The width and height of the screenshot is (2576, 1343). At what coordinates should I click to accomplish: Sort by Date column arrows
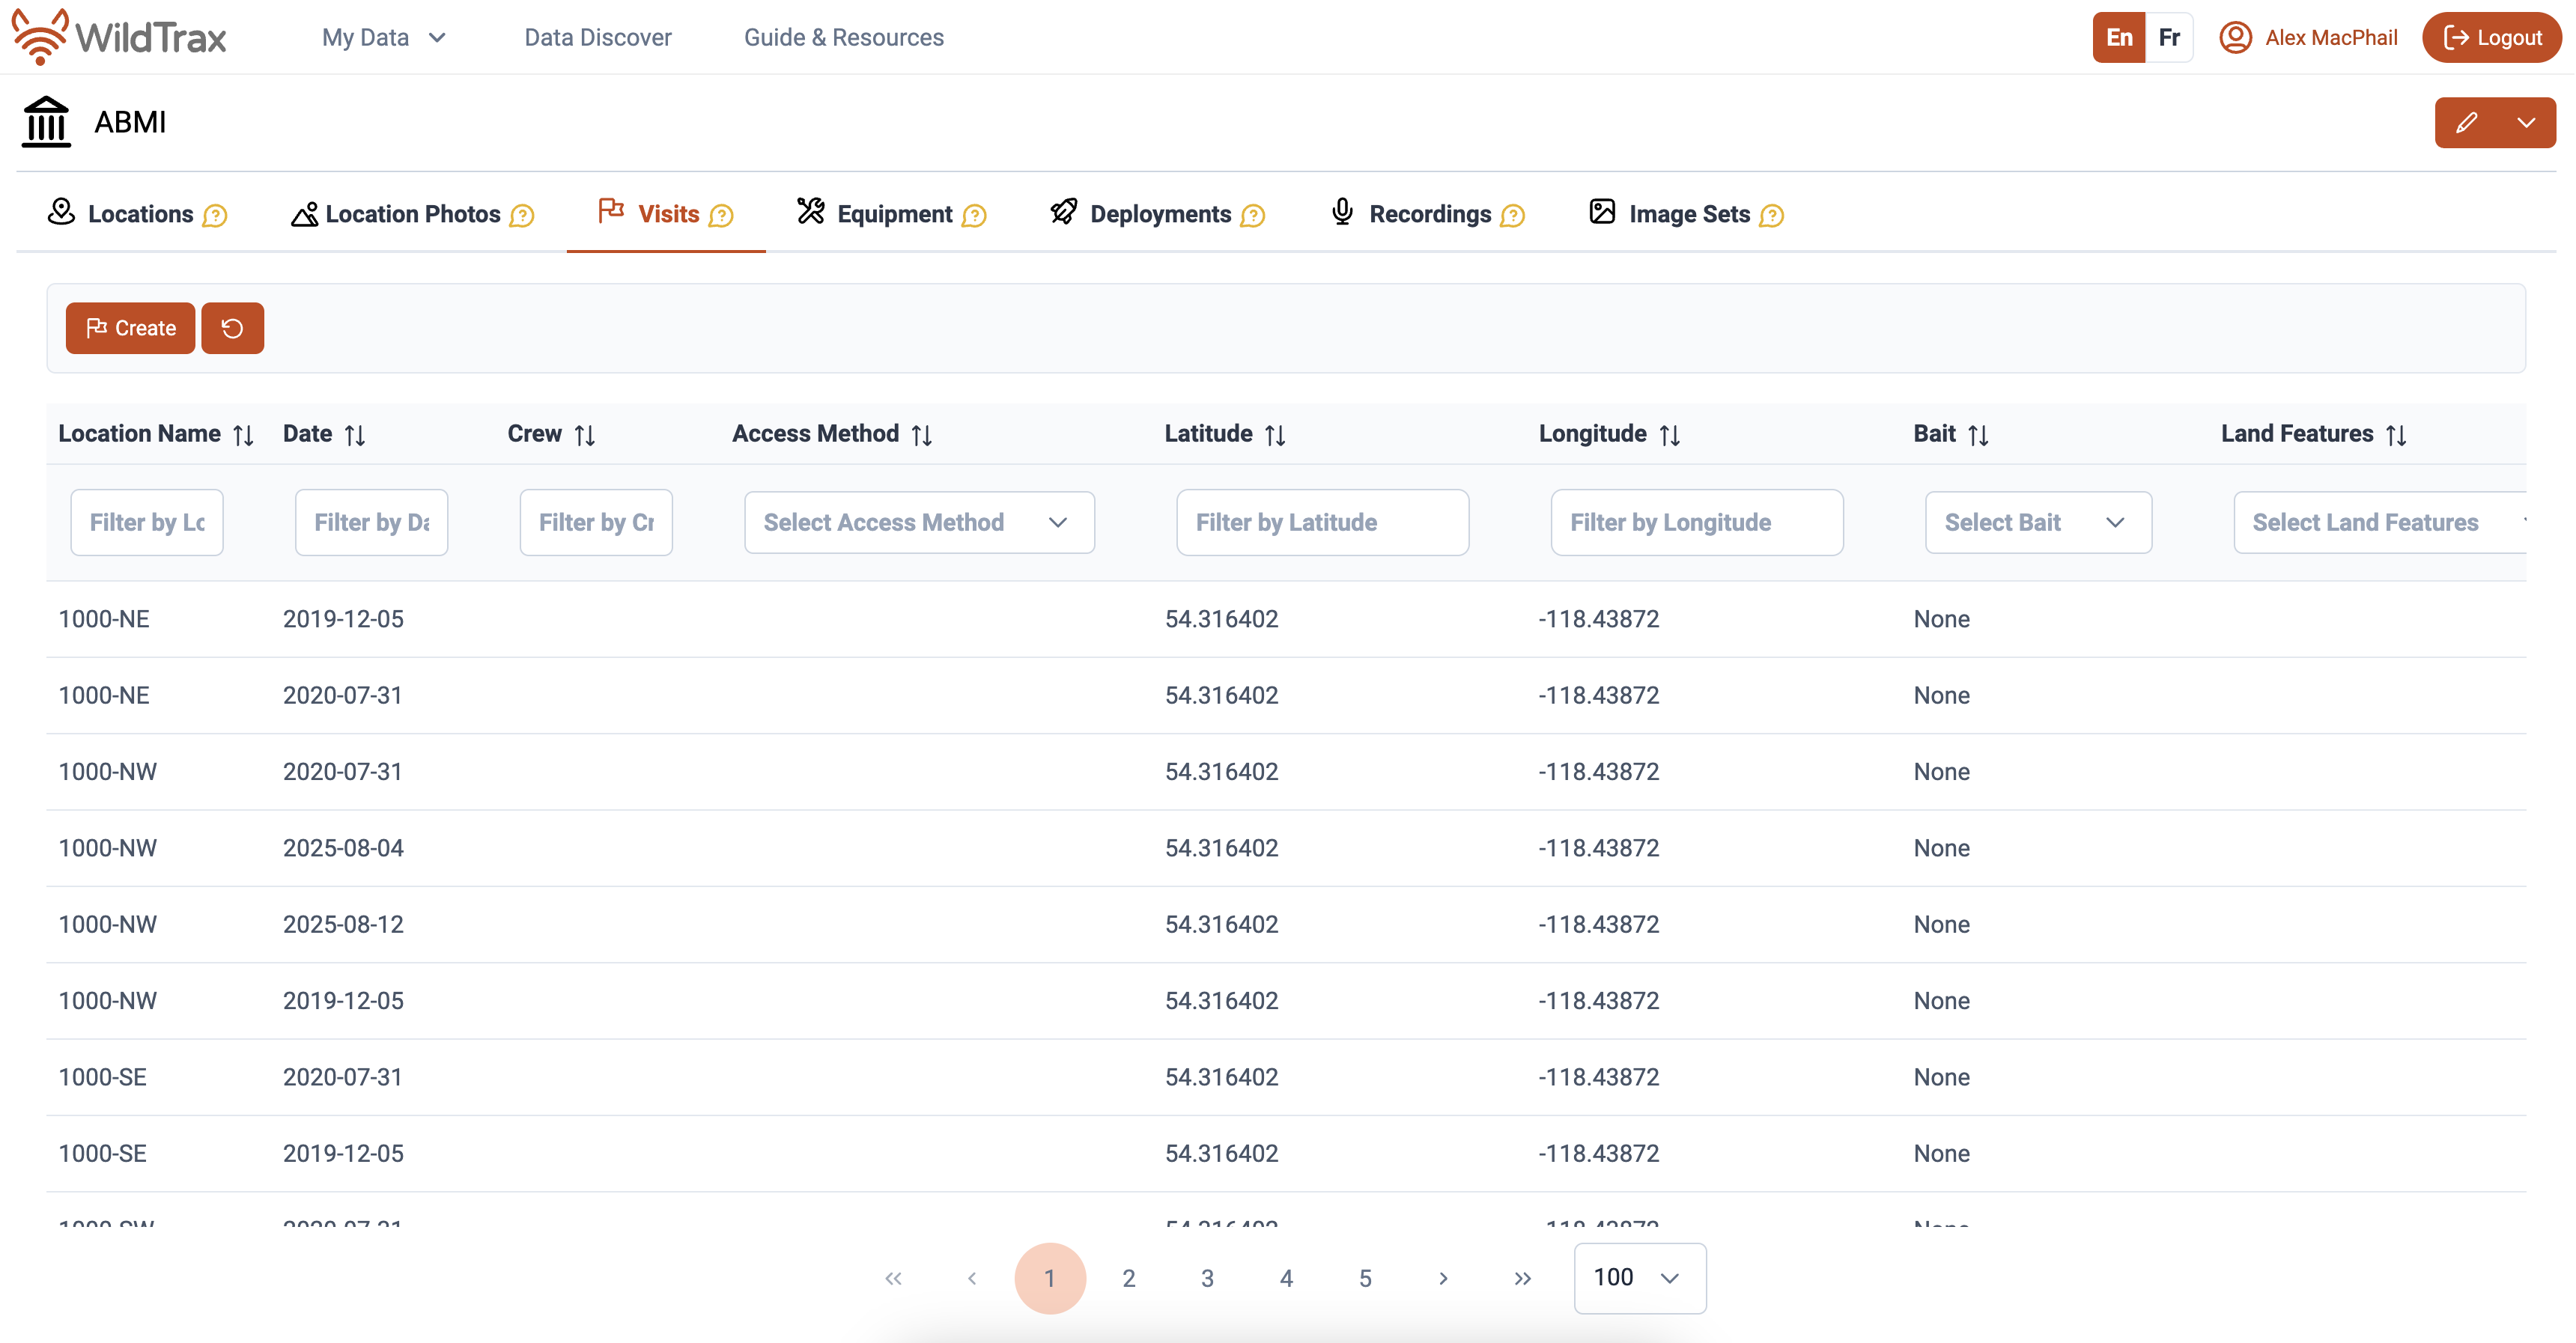[x=355, y=435]
